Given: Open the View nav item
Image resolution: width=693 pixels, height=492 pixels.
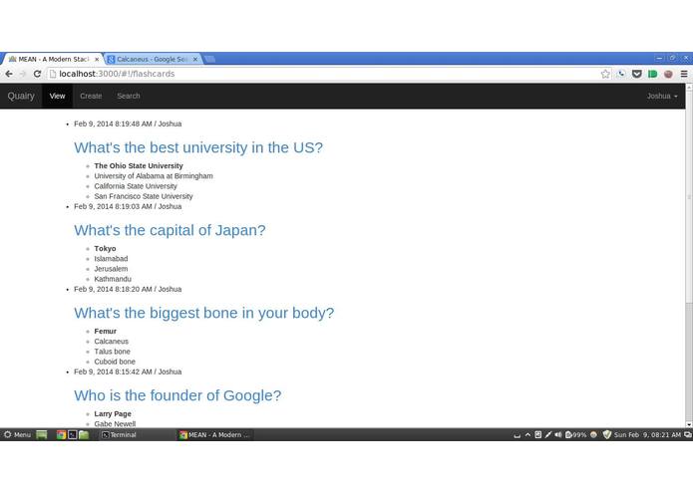Looking at the screenshot, I should [57, 96].
